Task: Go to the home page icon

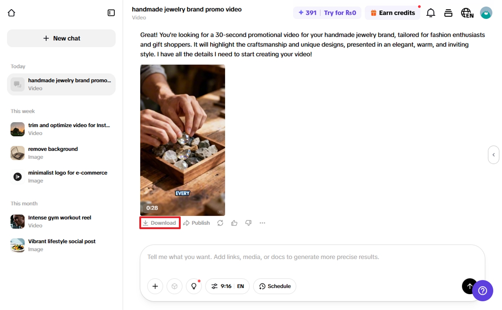Action: pos(12,13)
